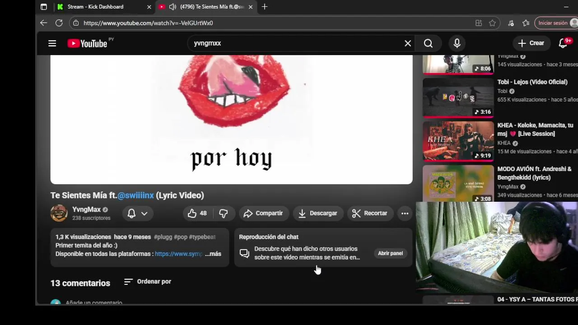
Task: Click the video player lyric frame
Action: (231, 120)
